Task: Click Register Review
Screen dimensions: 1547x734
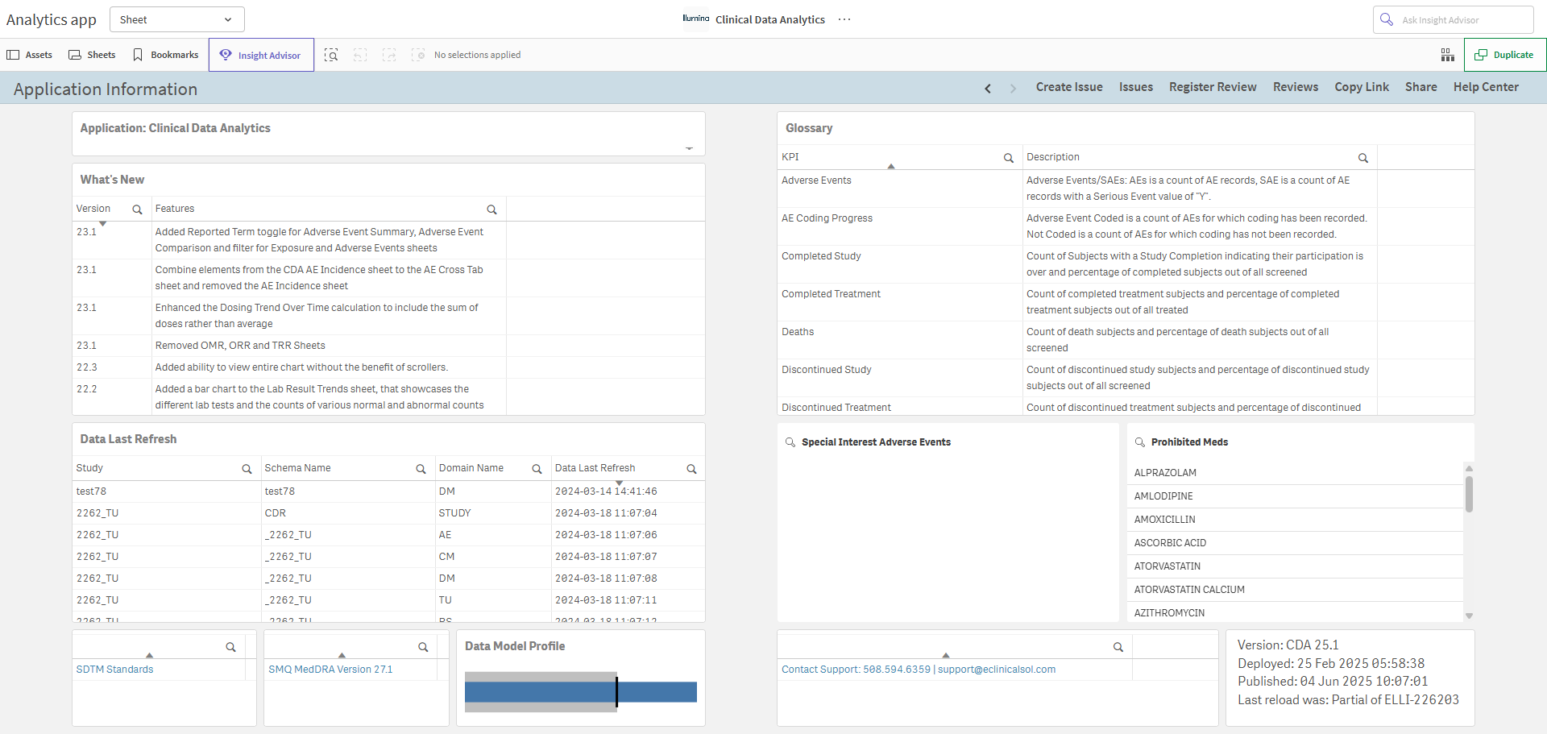Action: click(1213, 87)
